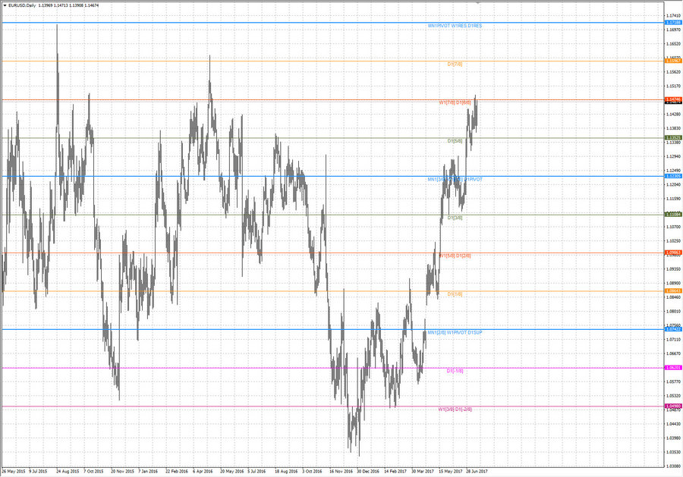Viewport: 683px width, 477px height.
Task: Select the D1[7/8] orange pivot label
Action: (454, 64)
